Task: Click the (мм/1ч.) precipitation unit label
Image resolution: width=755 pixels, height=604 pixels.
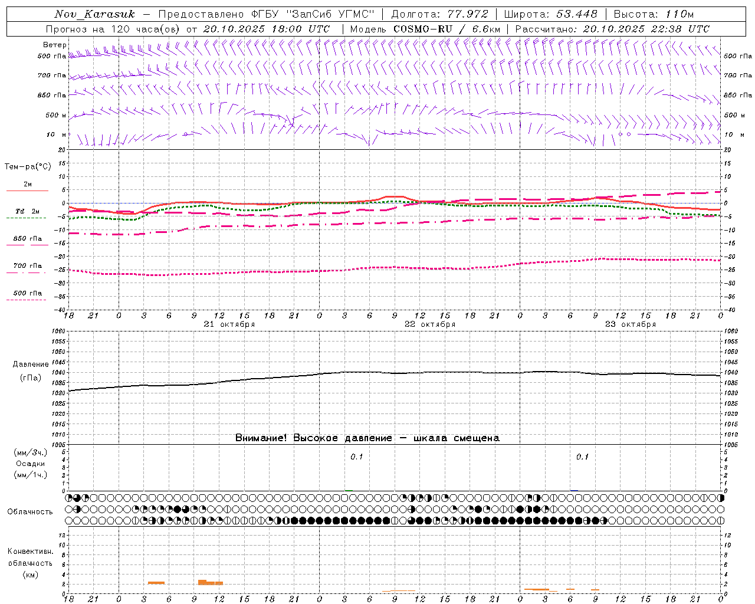Action: (31, 475)
